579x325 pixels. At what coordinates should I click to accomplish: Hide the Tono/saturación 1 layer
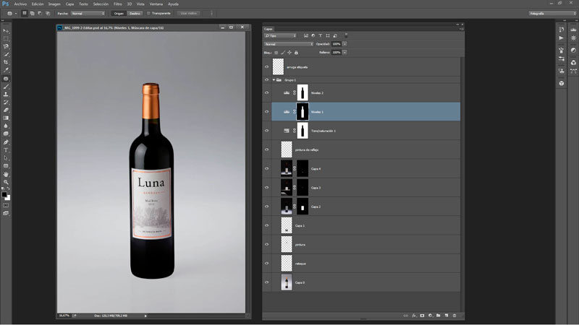click(x=266, y=131)
